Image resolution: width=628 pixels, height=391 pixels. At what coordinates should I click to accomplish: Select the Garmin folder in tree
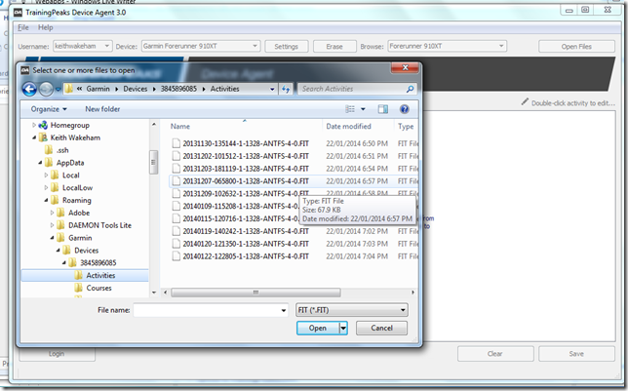point(80,238)
